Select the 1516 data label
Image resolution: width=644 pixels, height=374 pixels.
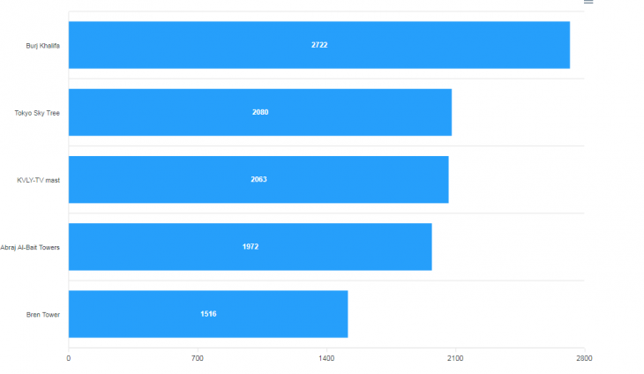click(208, 313)
